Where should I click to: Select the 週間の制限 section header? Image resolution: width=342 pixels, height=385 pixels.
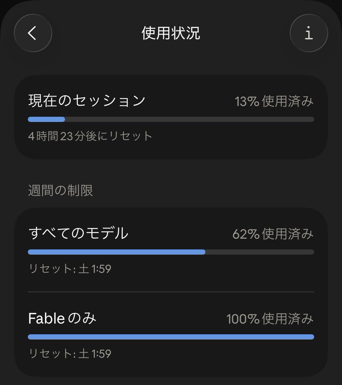[60, 191]
